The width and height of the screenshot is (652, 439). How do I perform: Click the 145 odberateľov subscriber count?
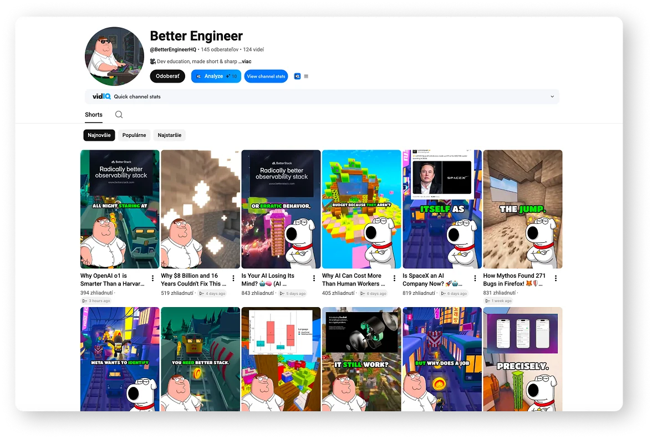(x=220, y=49)
